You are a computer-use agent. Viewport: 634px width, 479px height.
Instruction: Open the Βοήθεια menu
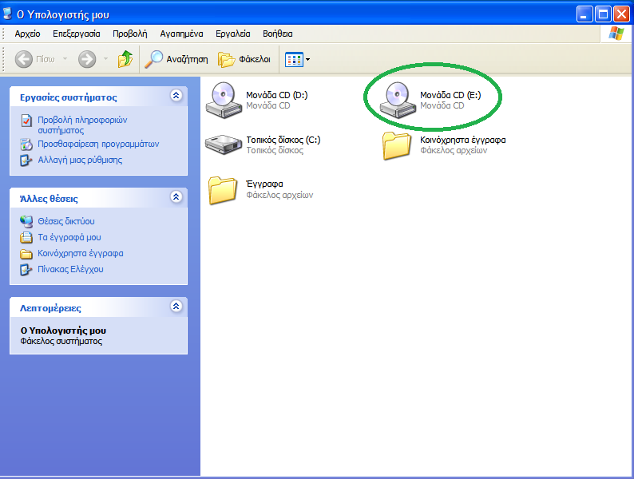pos(278,34)
